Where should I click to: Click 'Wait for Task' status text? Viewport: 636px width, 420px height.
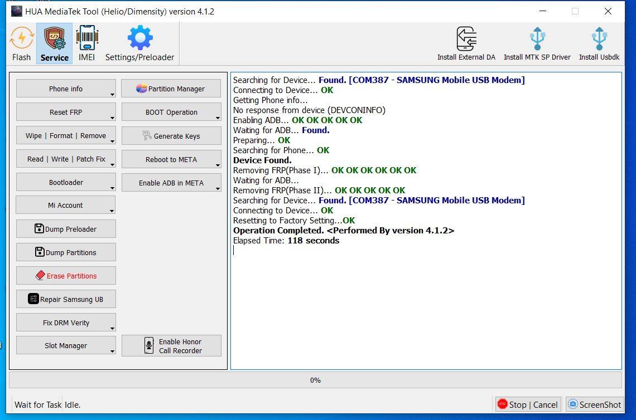click(38, 404)
